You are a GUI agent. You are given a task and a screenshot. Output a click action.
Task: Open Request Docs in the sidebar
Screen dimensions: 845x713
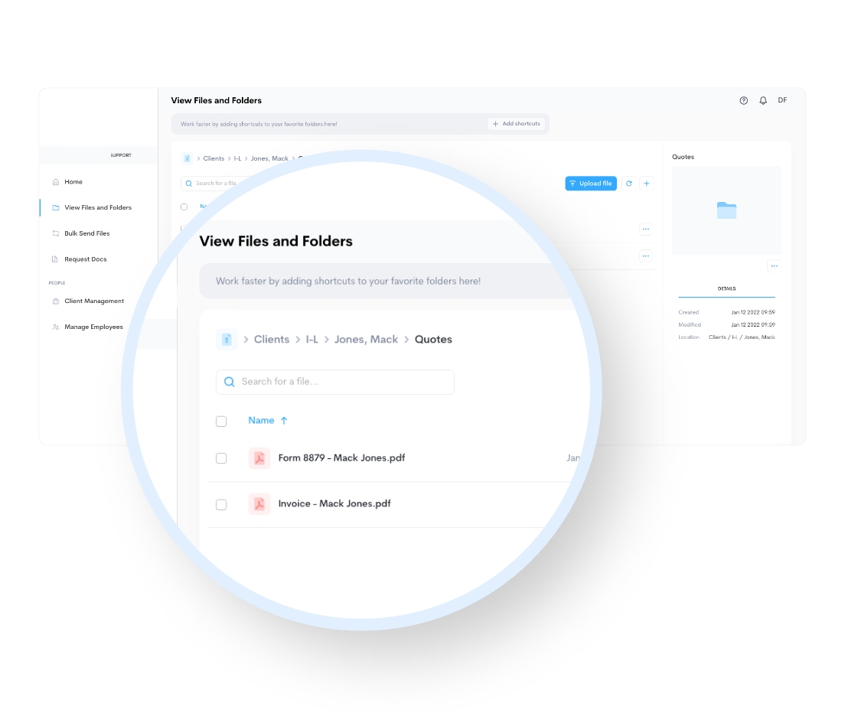click(x=85, y=259)
